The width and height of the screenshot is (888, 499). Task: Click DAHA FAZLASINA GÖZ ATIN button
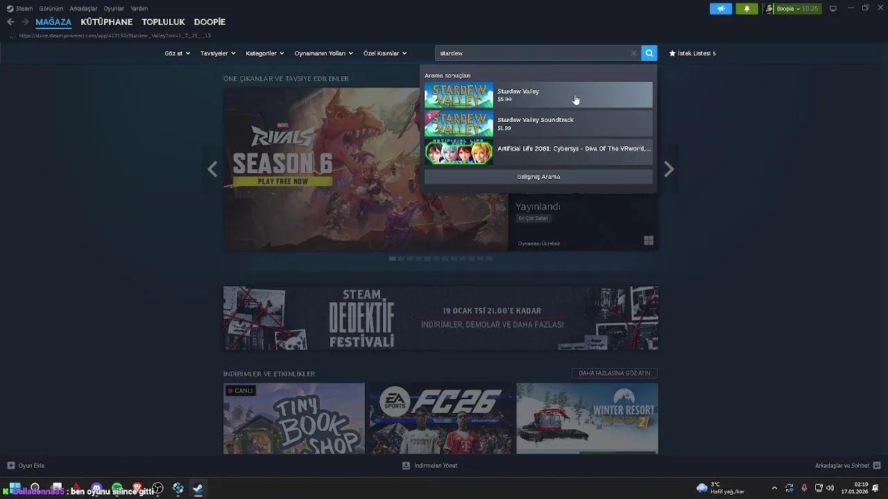615,373
